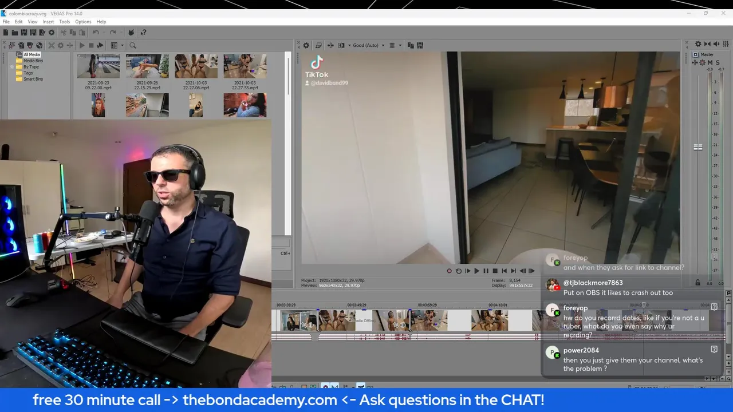Create a new project via toolbar icon
The height and width of the screenshot is (412, 733).
[x=6, y=33]
